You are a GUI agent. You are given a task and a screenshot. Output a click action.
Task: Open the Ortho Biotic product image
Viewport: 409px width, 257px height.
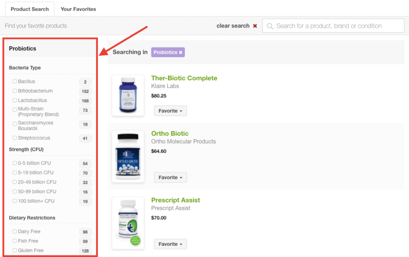tap(128, 156)
